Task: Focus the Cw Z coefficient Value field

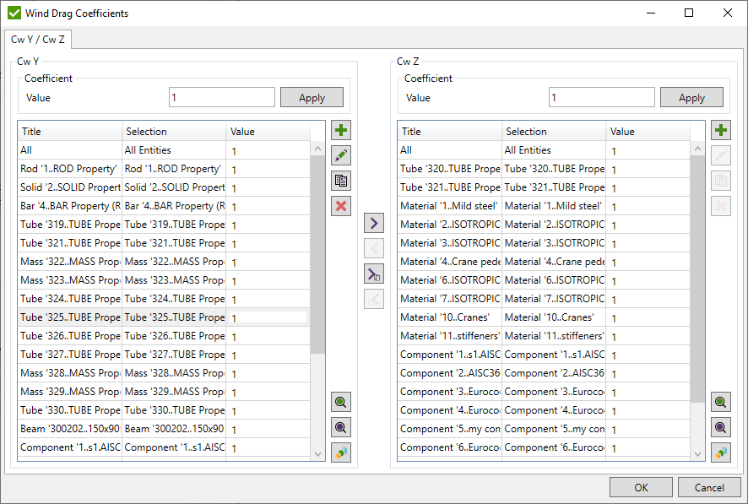Action: click(x=601, y=98)
